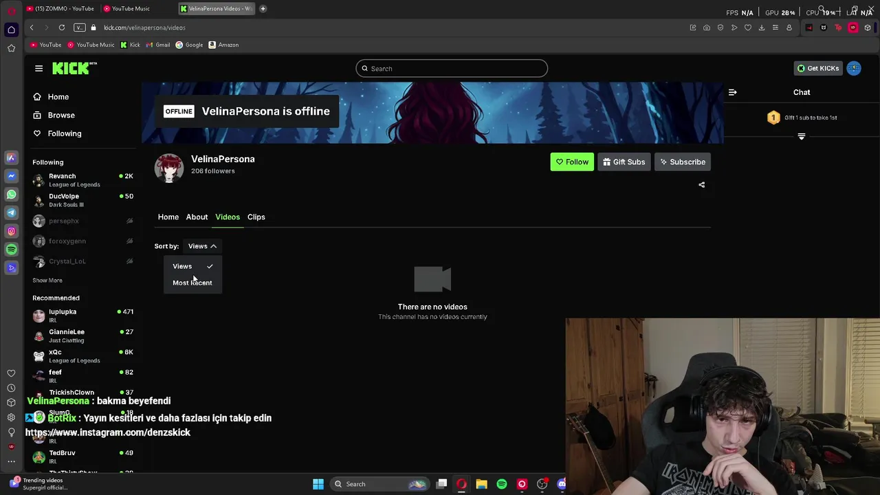Open DucVolpe's channel in Following
Screen dimensions: 880x495
[82, 200]
